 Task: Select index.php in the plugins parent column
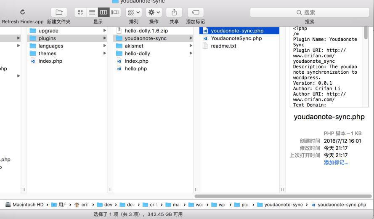66,61
